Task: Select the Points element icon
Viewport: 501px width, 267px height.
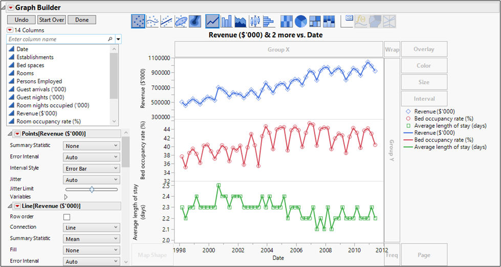Action: point(138,21)
